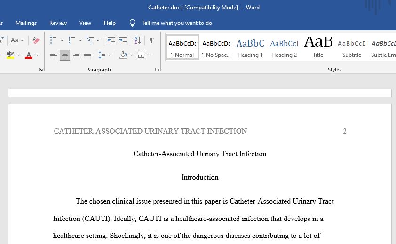Apply red font color
The image size is (396, 244).
pos(29,55)
